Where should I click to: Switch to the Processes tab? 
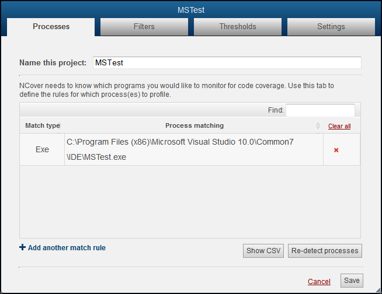coord(51,27)
